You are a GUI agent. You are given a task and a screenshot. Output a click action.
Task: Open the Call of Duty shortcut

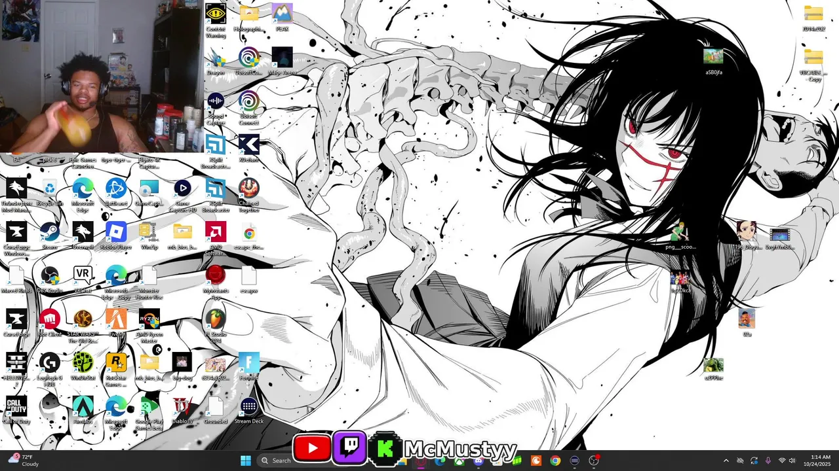coord(16,410)
